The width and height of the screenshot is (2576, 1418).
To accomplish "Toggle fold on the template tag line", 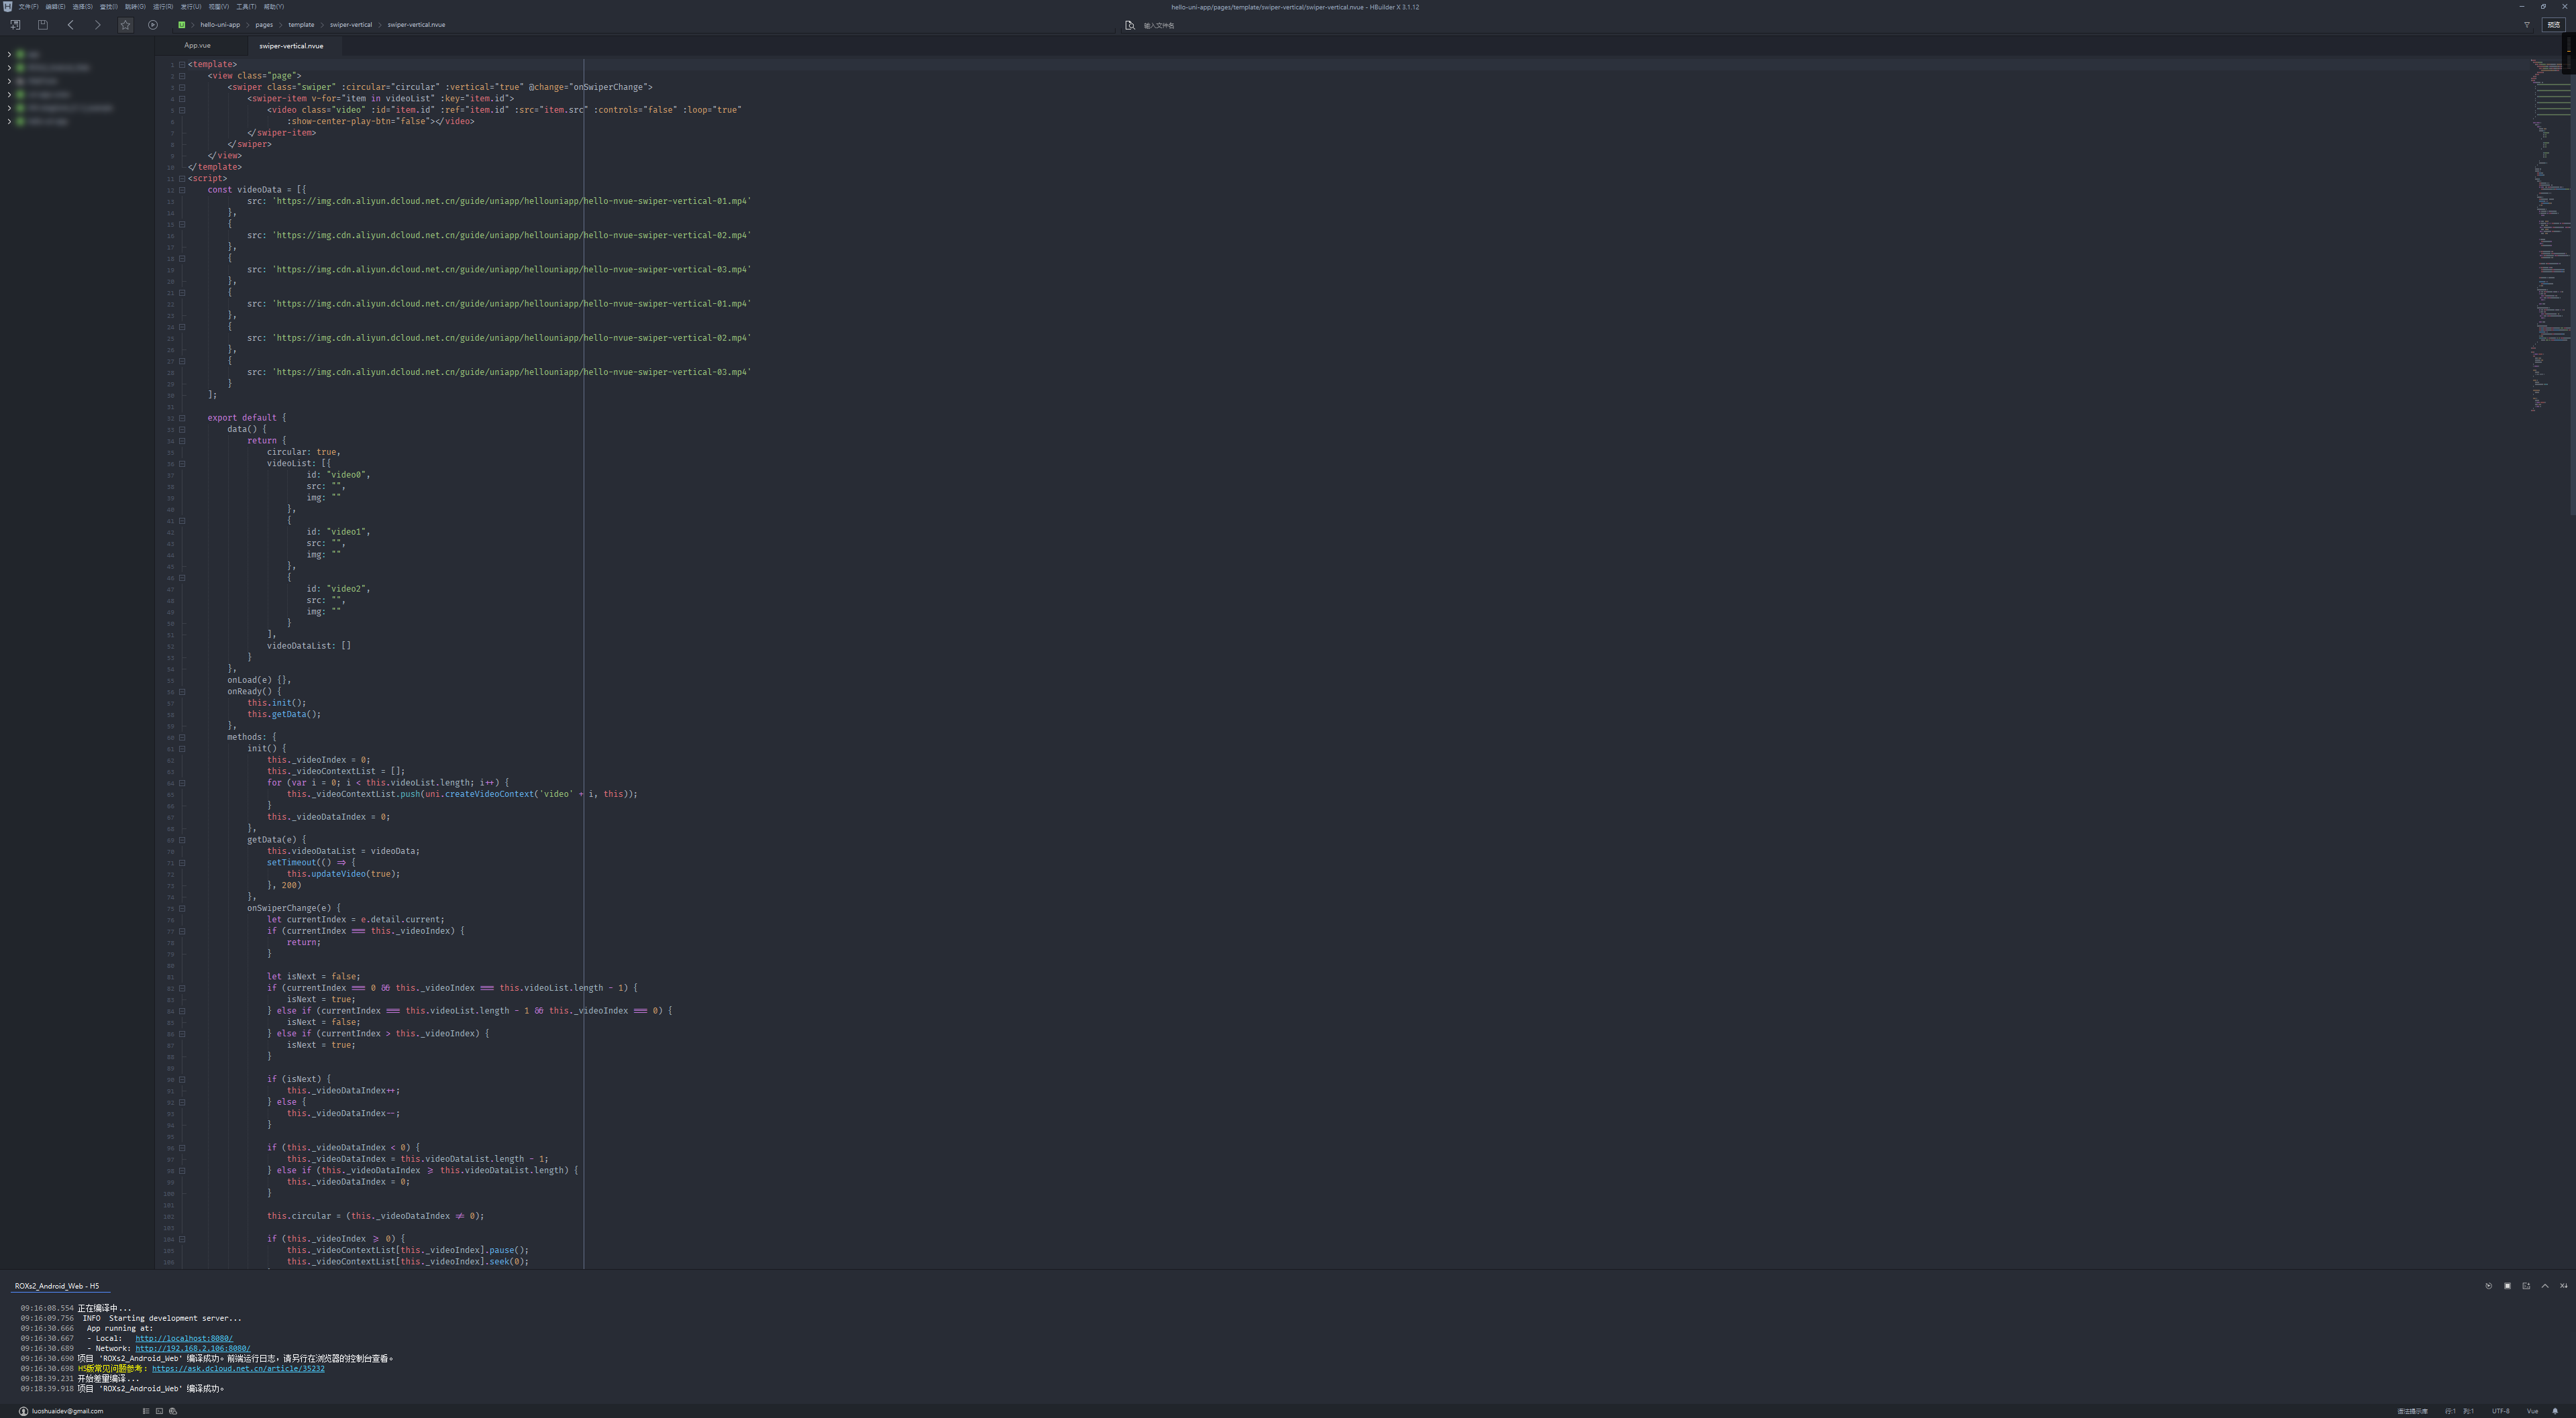I will pos(182,64).
